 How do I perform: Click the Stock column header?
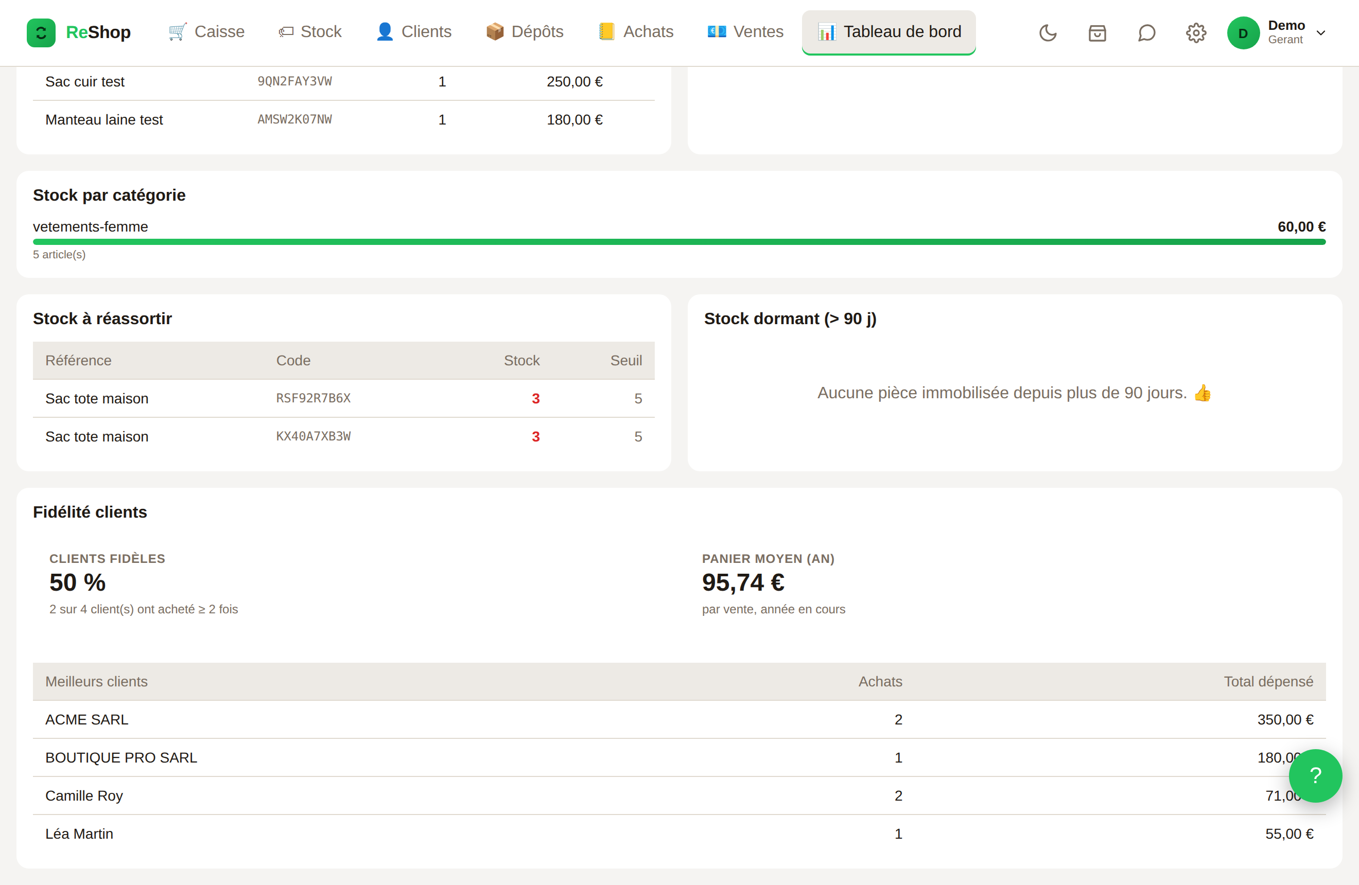521,361
